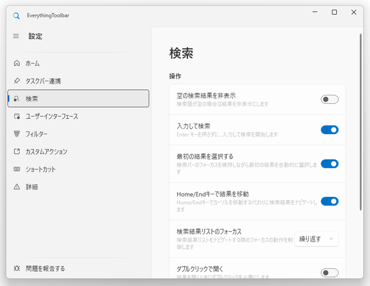Enable ダブルクリックで開く toggle

pyautogui.click(x=329, y=273)
